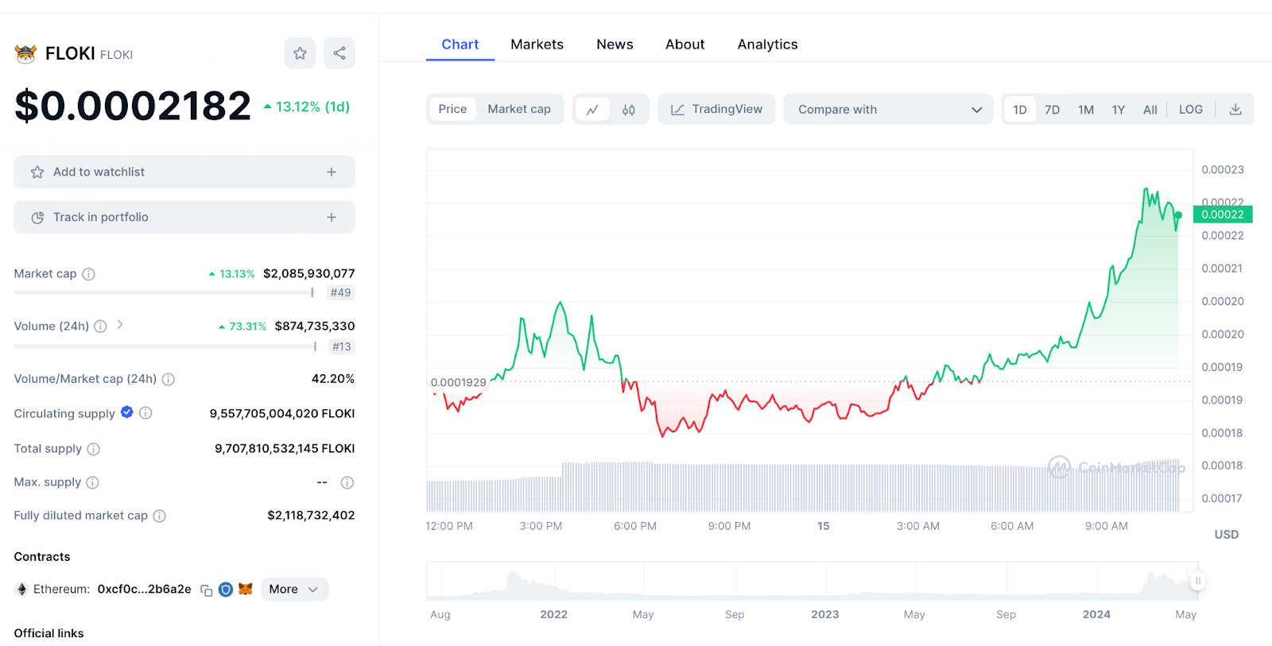1272x646 pixels.
Task: Click the 0.0001929 opening price label
Action: (x=458, y=382)
